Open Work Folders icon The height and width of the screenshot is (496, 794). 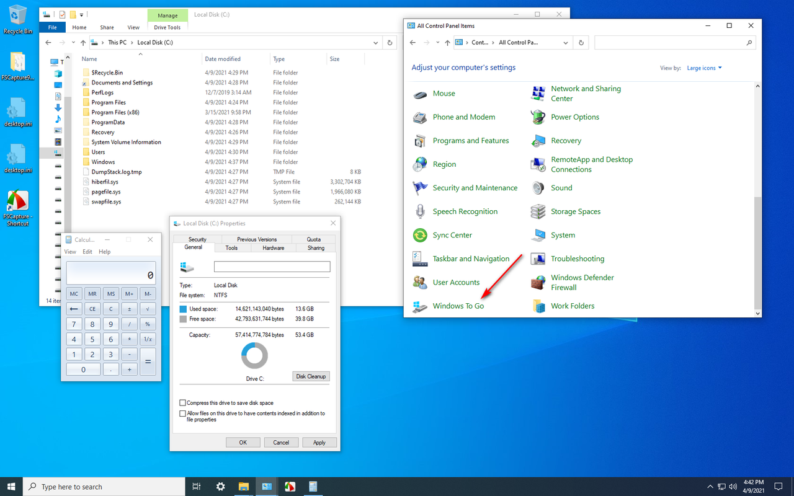click(538, 306)
